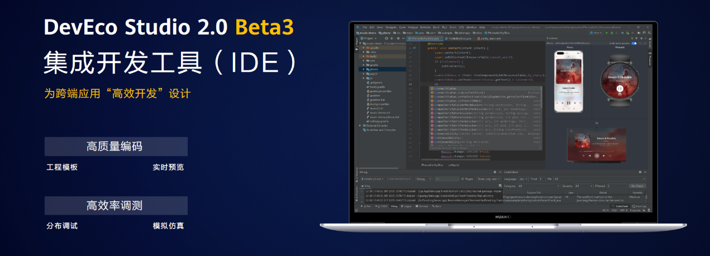
Task: Open the Previewer side tool tab
Action: [x=650, y=59]
